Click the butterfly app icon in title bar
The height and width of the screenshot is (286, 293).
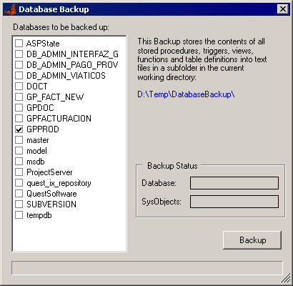click(x=10, y=9)
